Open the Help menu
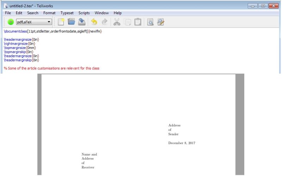The width and height of the screenshot is (282, 176). [x=118, y=13]
